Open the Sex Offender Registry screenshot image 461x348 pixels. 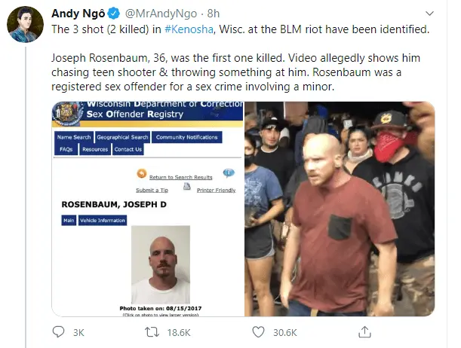pyautogui.click(x=148, y=209)
